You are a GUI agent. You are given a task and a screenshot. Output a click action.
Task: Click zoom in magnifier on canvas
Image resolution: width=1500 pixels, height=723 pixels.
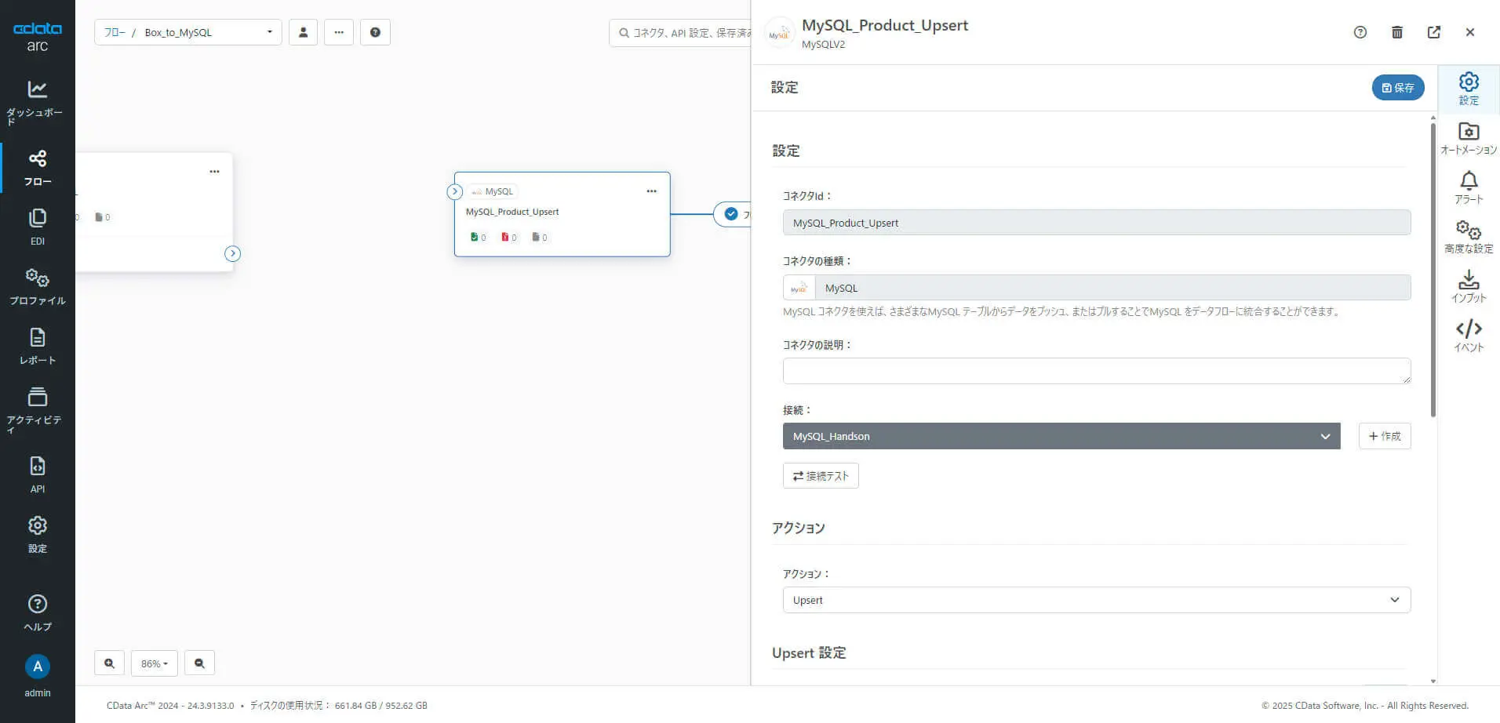109,663
